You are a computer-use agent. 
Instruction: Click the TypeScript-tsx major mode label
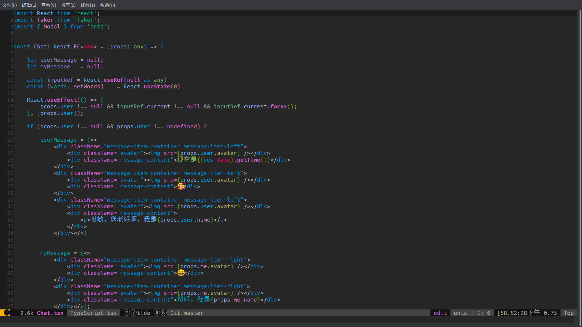point(94,313)
